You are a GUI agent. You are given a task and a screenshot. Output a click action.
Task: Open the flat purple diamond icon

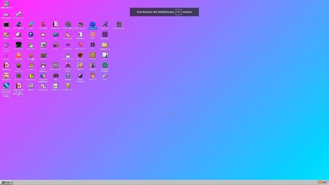[x=68, y=45]
